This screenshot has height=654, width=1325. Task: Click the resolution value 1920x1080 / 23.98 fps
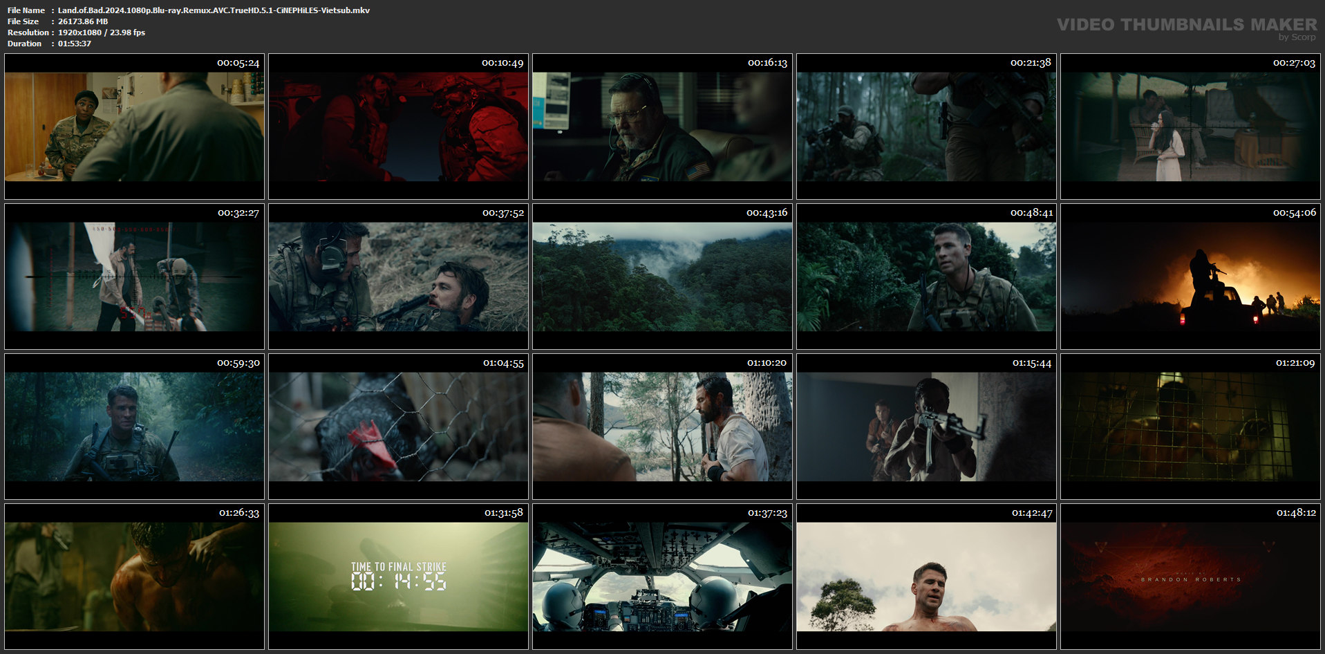point(102,32)
